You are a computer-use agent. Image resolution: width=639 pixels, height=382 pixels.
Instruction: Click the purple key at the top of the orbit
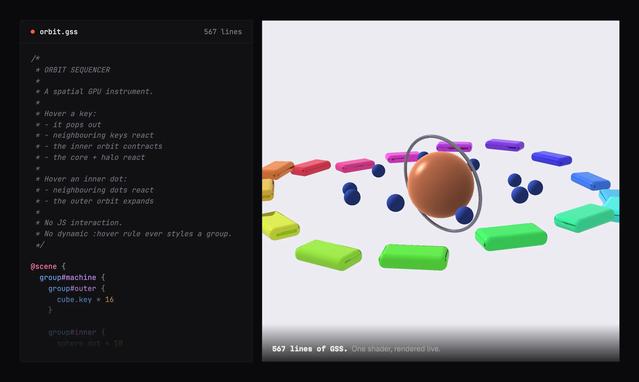tap(504, 145)
